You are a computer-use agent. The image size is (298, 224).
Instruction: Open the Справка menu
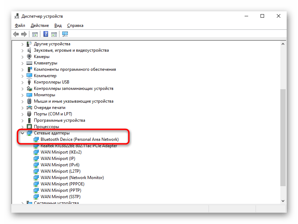pyautogui.click(x=75, y=25)
